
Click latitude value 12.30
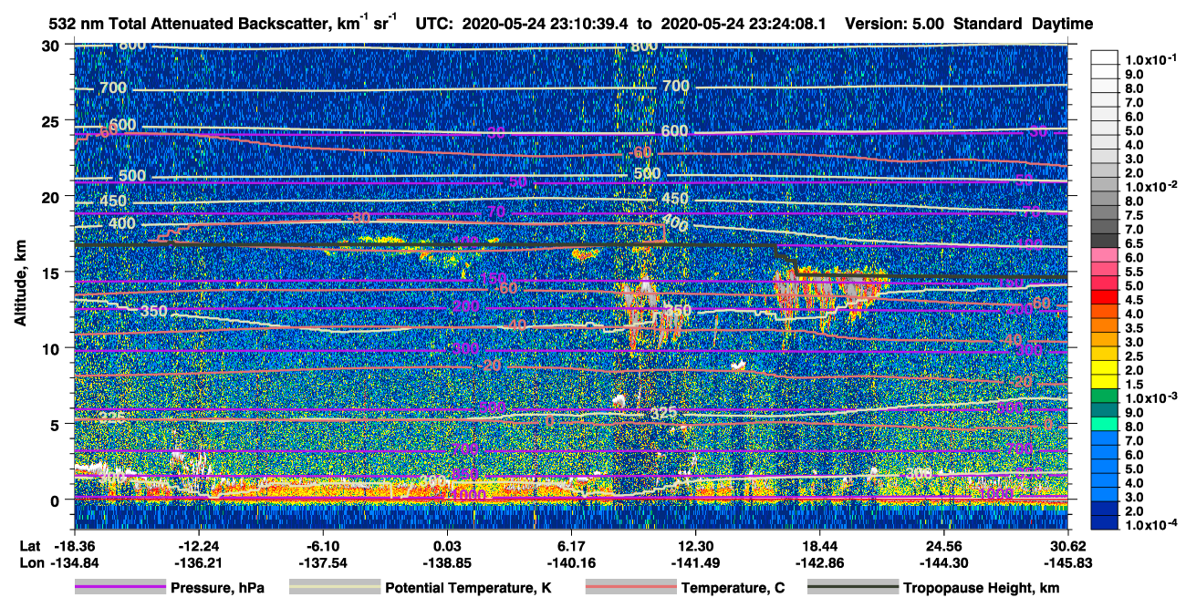coord(695,545)
